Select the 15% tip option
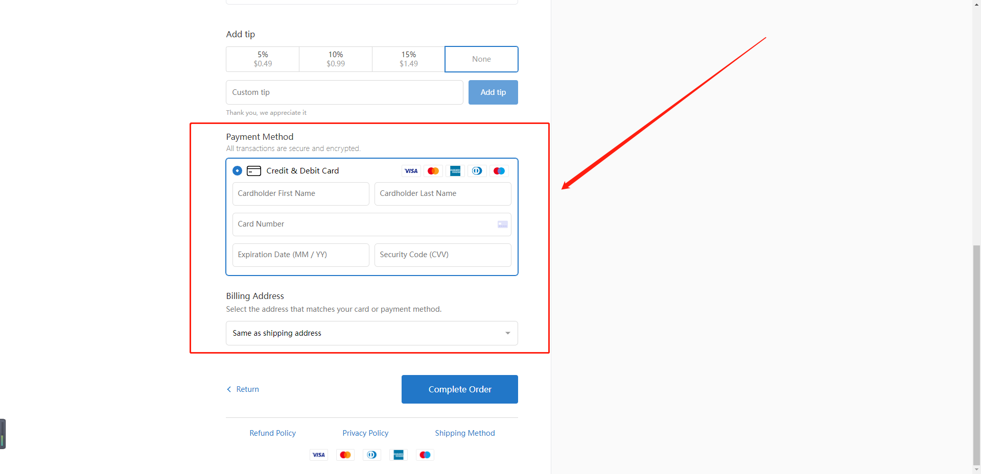The height and width of the screenshot is (474, 981). click(409, 59)
